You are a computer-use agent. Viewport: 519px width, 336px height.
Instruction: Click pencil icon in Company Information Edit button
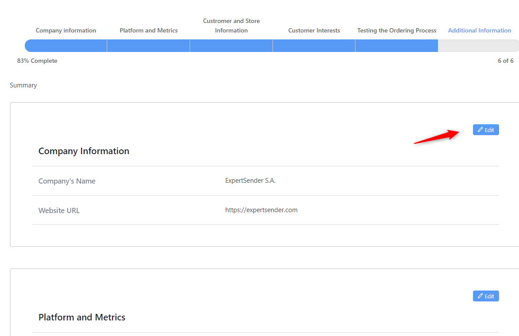pos(480,130)
